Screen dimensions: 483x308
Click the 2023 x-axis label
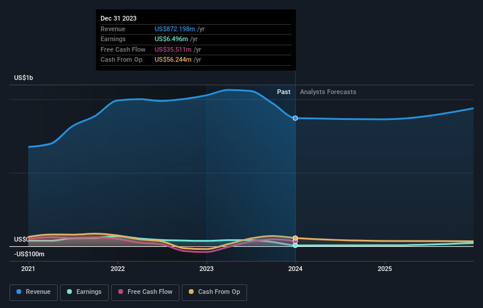point(206,269)
